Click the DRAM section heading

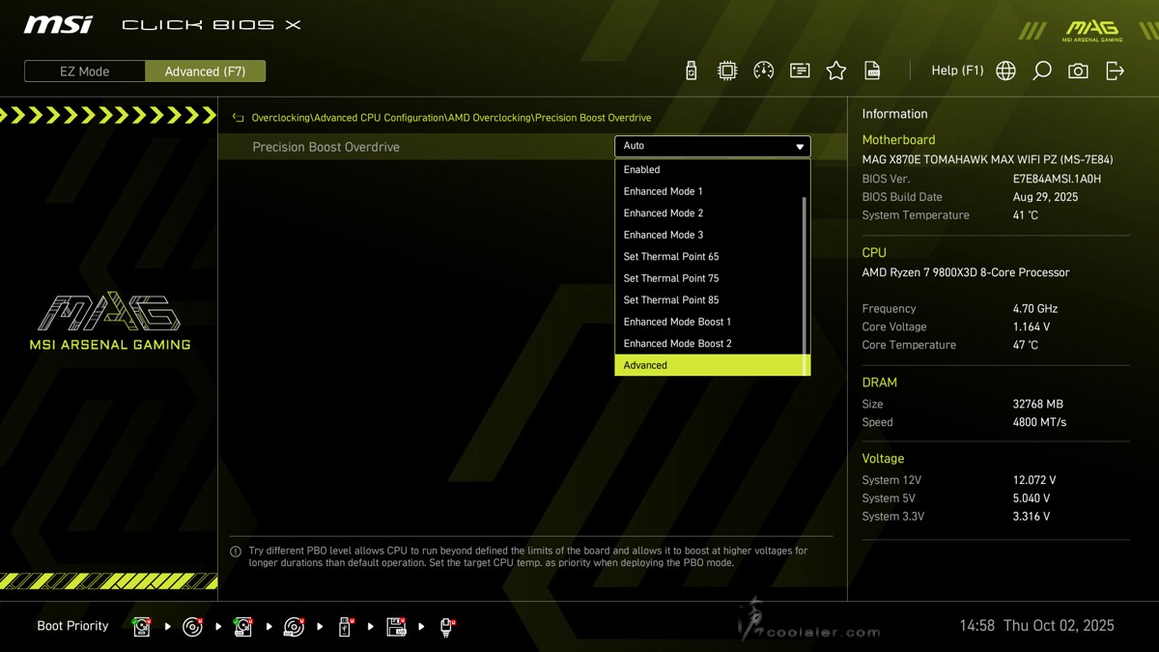click(880, 383)
